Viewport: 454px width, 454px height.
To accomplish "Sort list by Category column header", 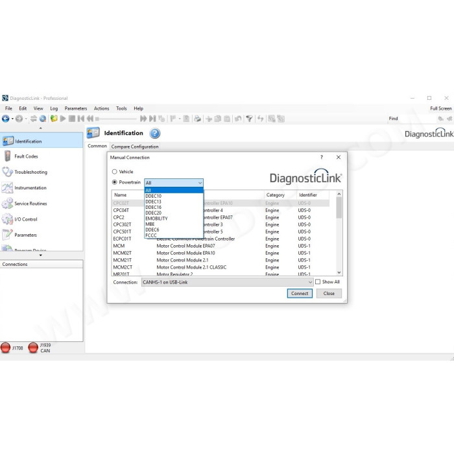I will (x=280, y=195).
